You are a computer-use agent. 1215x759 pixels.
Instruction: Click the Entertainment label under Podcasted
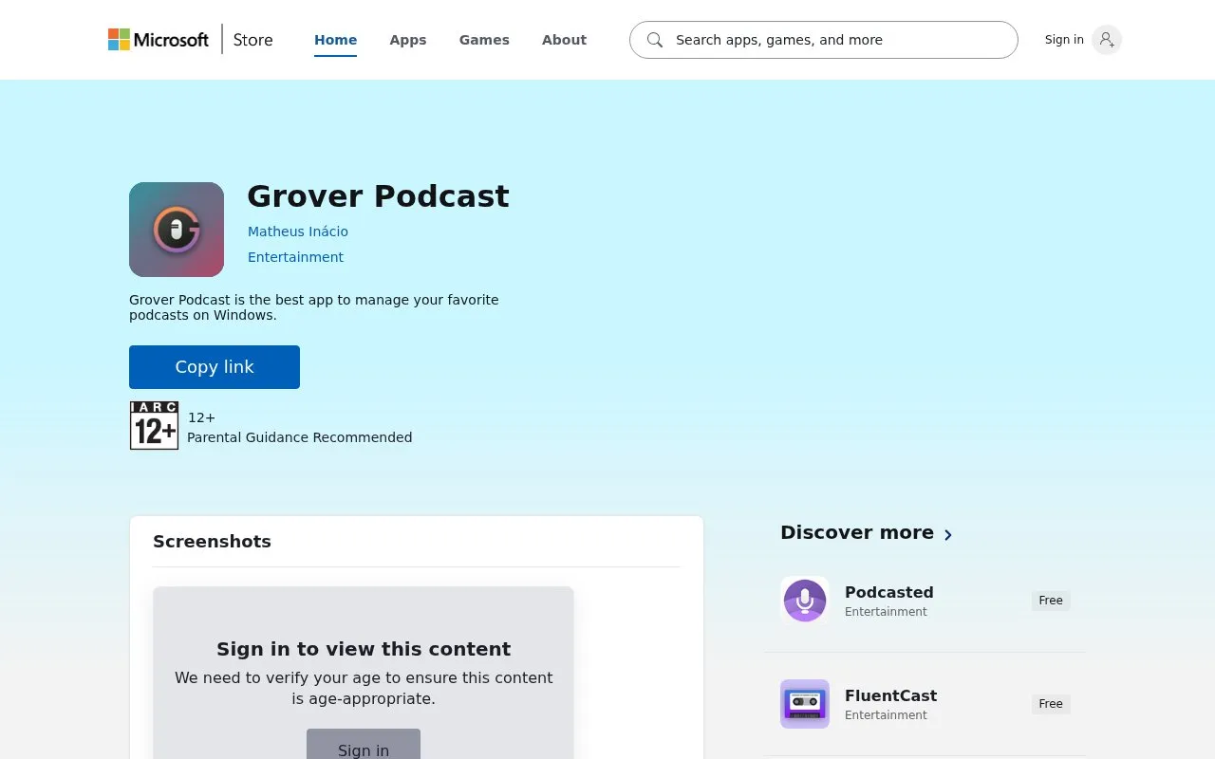[x=886, y=612]
